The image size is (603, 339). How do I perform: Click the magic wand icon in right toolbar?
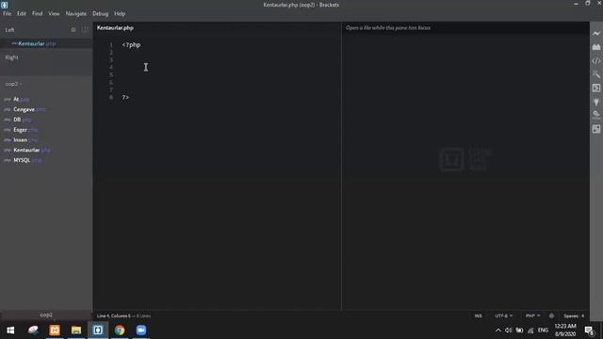pos(596,74)
